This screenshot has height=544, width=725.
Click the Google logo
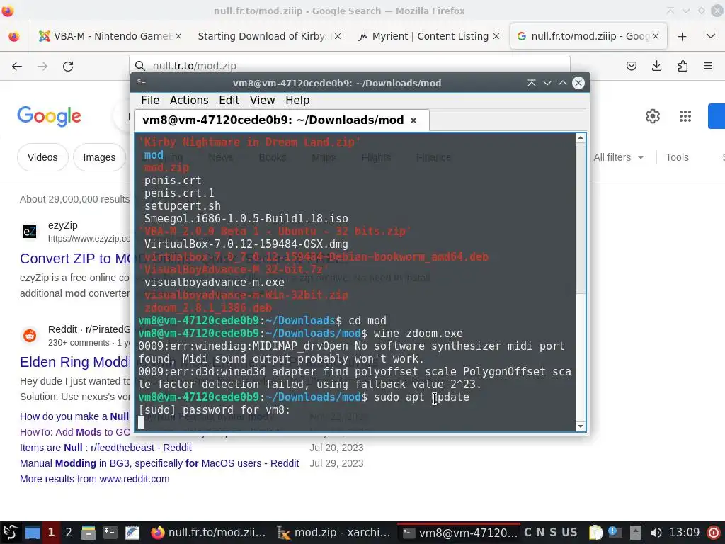pyautogui.click(x=50, y=116)
